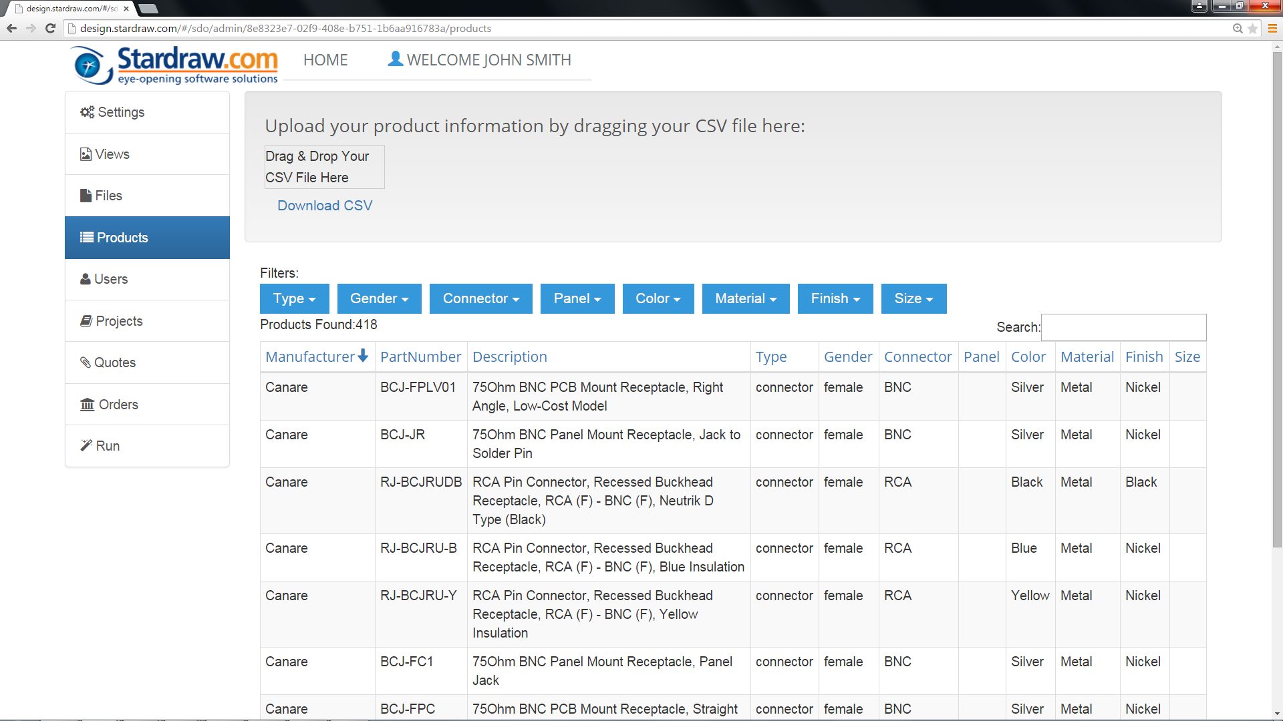The height and width of the screenshot is (721, 1283).
Task: Open the Size filter dropdown
Action: (x=913, y=298)
